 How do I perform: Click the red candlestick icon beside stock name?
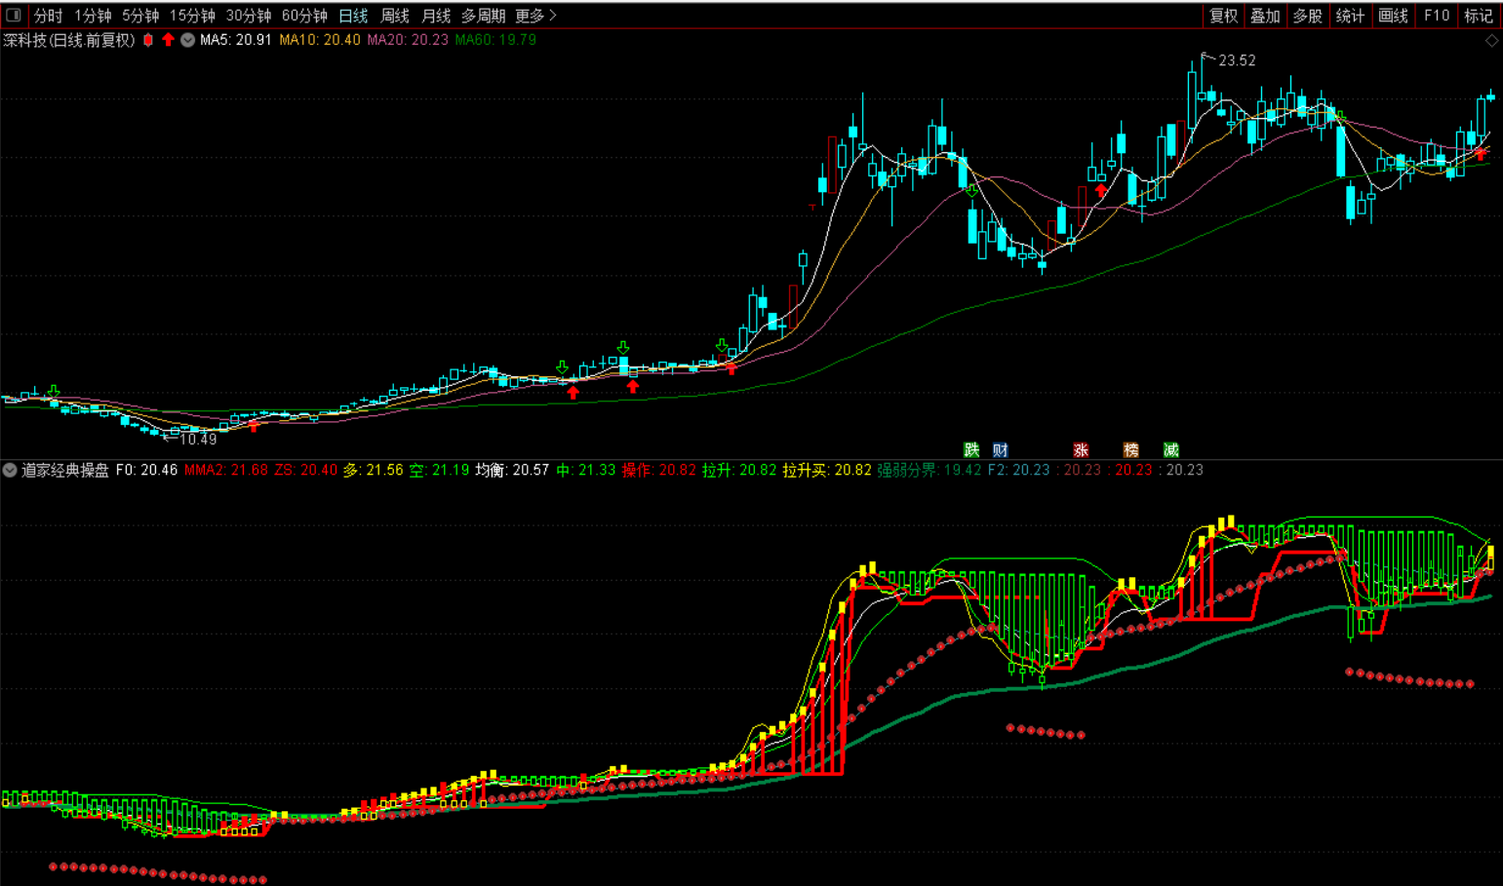(x=148, y=40)
